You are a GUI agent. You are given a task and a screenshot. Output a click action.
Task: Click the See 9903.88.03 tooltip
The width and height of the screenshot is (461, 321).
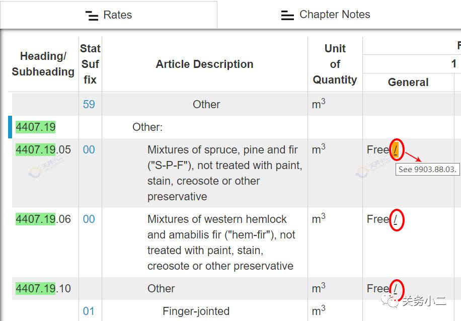tap(427, 170)
